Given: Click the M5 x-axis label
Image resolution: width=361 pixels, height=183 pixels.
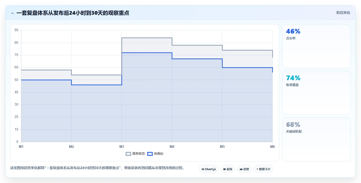Looking at the screenshot, I should [x=222, y=147].
